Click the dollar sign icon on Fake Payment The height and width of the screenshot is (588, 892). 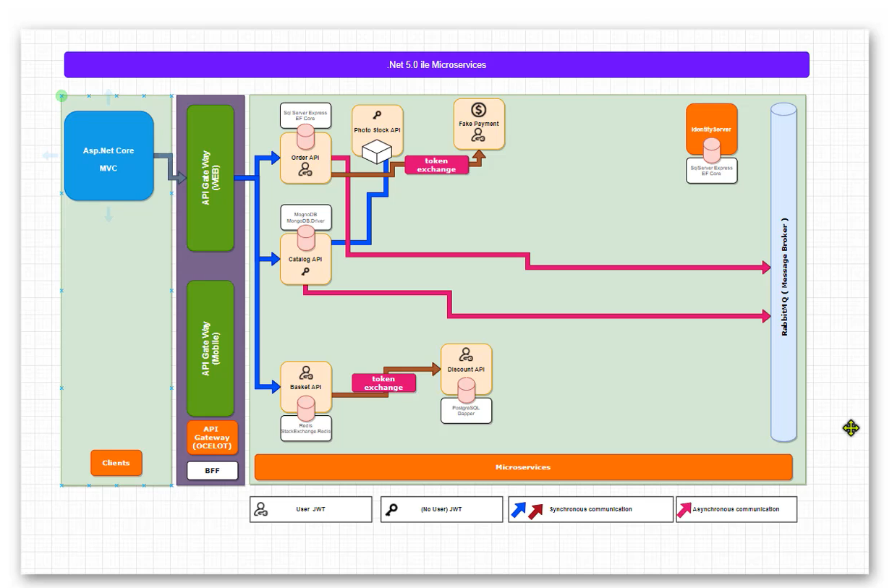coord(478,110)
